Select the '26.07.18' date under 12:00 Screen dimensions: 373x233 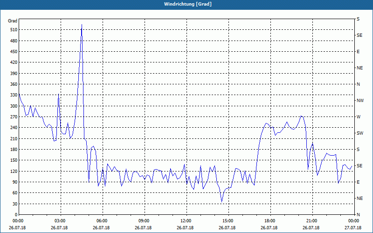(185, 228)
